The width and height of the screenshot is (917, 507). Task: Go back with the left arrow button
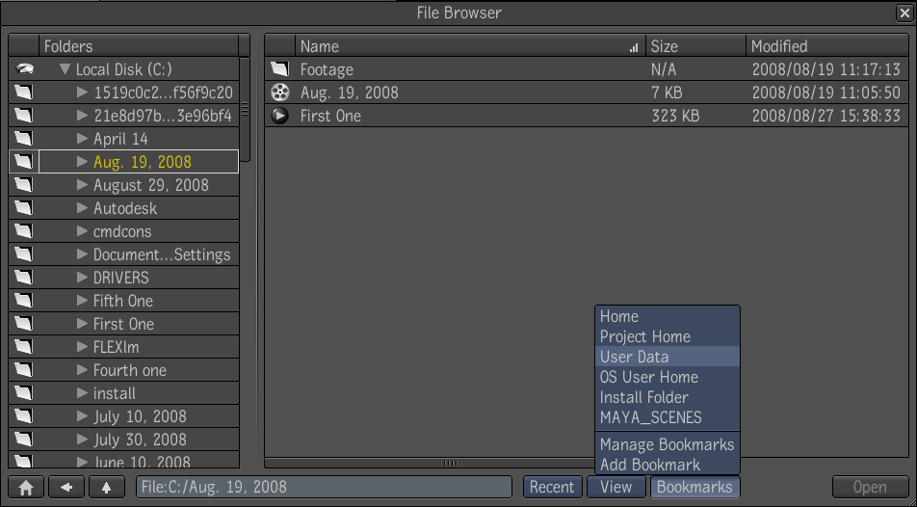pyautogui.click(x=66, y=487)
